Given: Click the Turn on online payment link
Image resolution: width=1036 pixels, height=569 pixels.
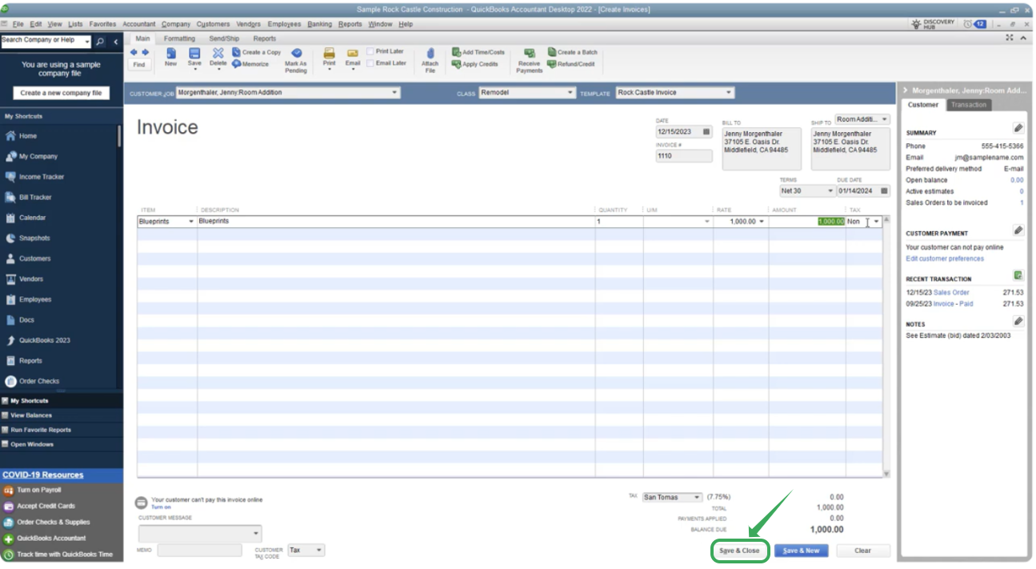Looking at the screenshot, I should [161, 507].
